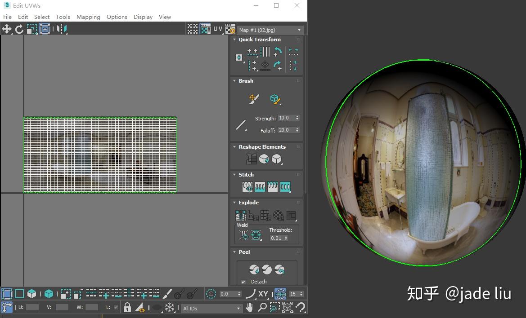
Task: Select the UV Paint Movement brush
Action: (254, 99)
